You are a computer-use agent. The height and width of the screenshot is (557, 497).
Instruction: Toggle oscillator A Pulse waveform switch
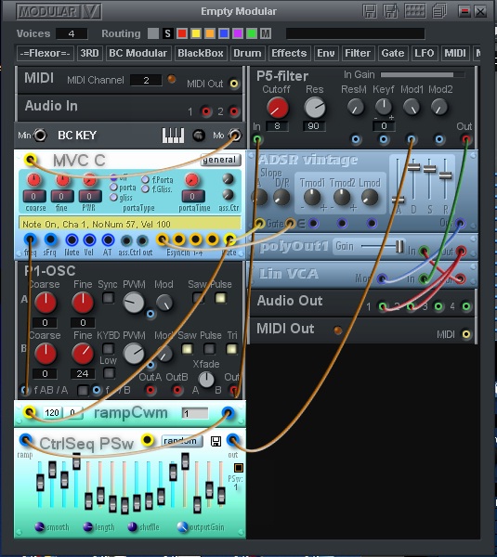pyautogui.click(x=220, y=298)
